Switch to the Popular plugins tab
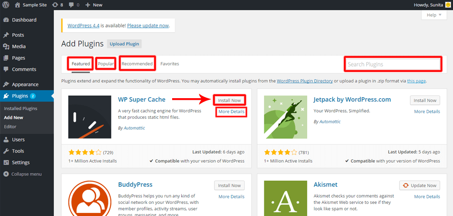This screenshot has width=453, height=216. point(106,64)
